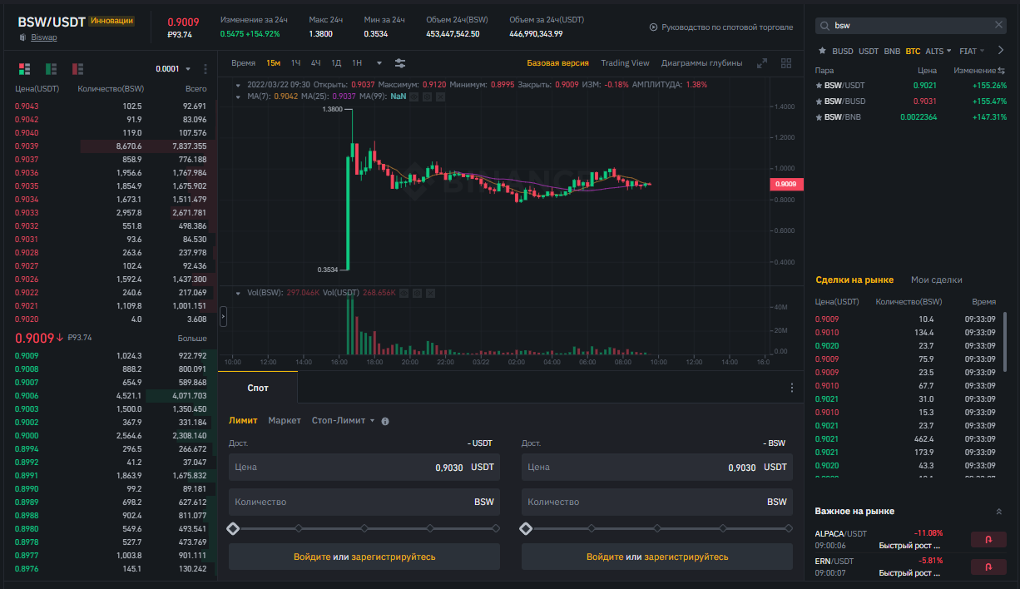Select the 1Д chart interval
Image resolution: width=1020 pixels, height=589 pixels.
[336, 62]
